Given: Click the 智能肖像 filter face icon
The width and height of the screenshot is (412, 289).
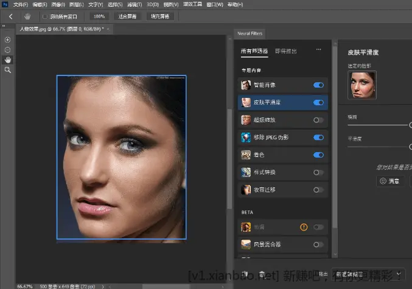Looking at the screenshot, I should coord(246,85).
